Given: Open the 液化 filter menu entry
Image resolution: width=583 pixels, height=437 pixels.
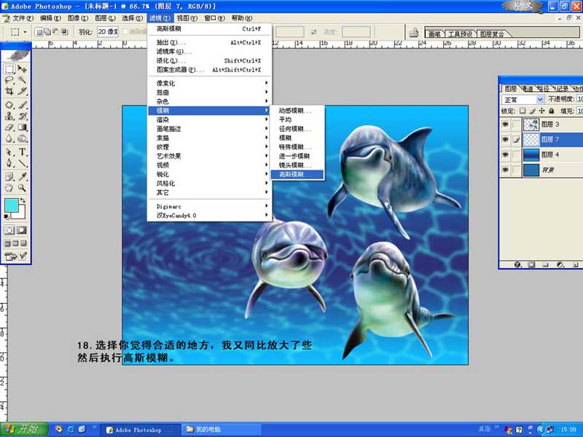Looking at the screenshot, I should [210, 60].
